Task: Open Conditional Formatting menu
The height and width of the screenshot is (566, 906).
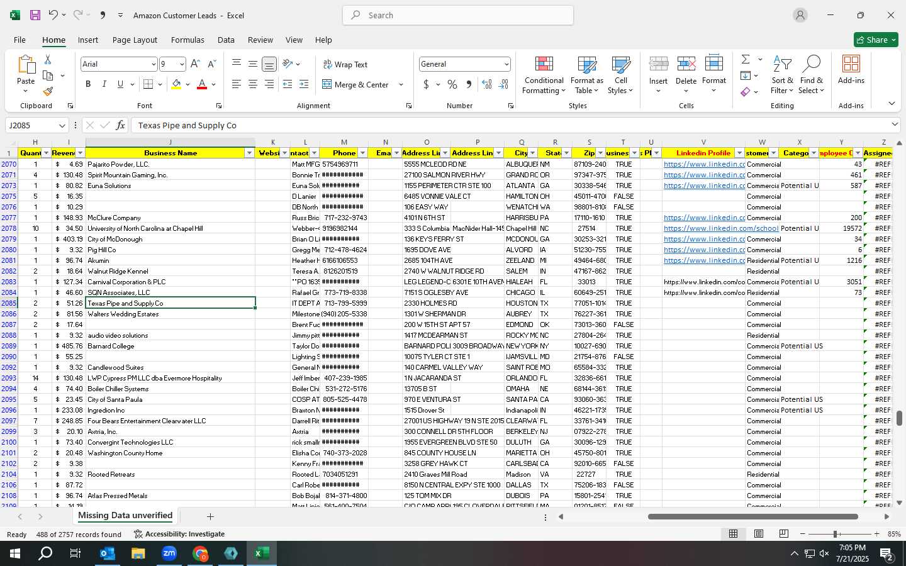Action: pyautogui.click(x=544, y=75)
